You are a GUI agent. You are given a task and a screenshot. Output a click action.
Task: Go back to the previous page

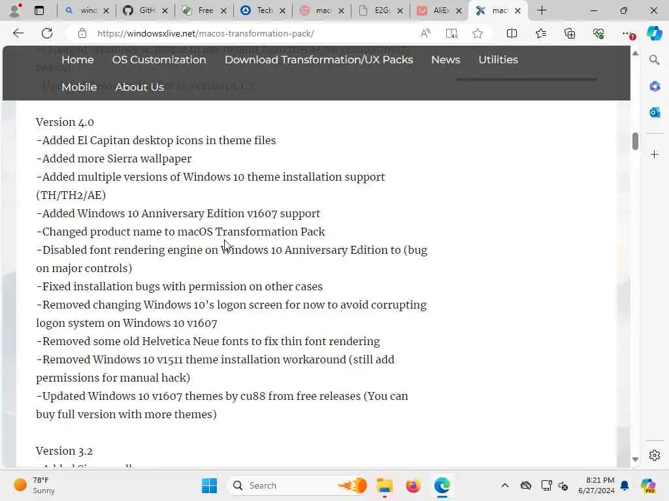[18, 33]
